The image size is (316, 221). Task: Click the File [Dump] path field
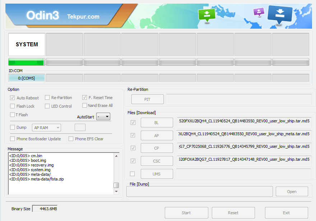coord(200,191)
